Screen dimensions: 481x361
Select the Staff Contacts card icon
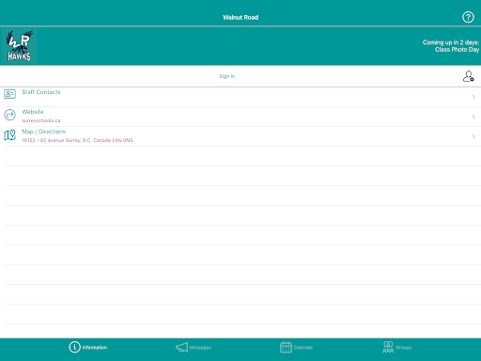pyautogui.click(x=9, y=94)
